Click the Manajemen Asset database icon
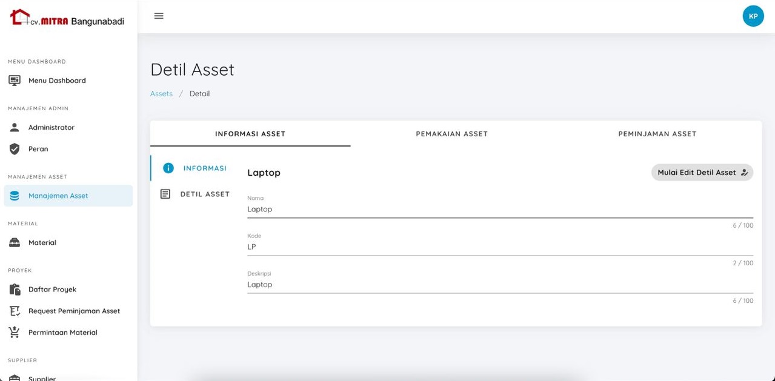The image size is (775, 381). pyautogui.click(x=15, y=196)
